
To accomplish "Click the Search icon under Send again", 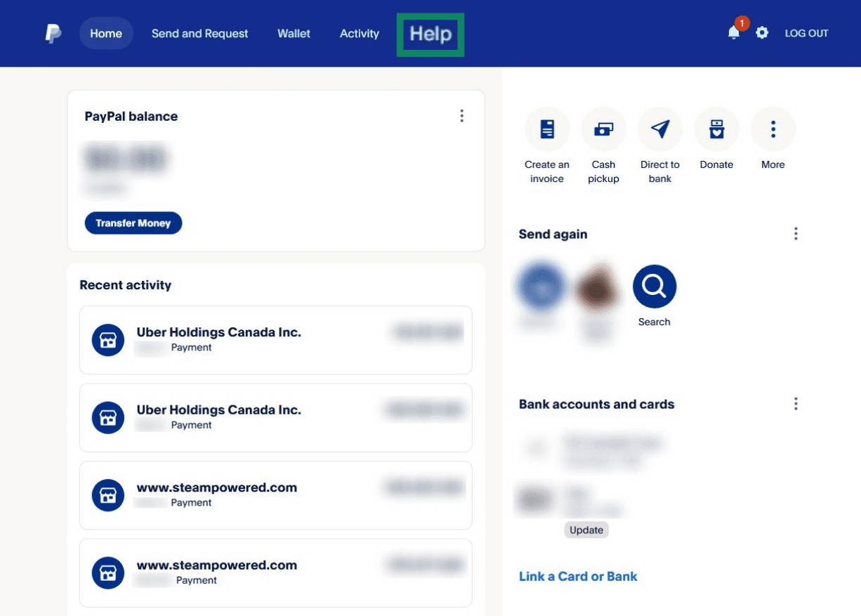I will click(654, 286).
